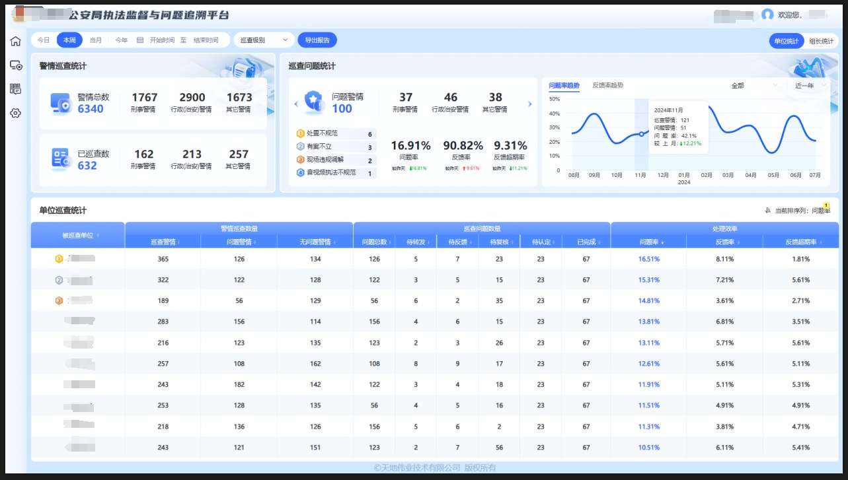Click the right arrow after 其它警情
The width and height of the screenshot is (848, 480).
(x=529, y=104)
